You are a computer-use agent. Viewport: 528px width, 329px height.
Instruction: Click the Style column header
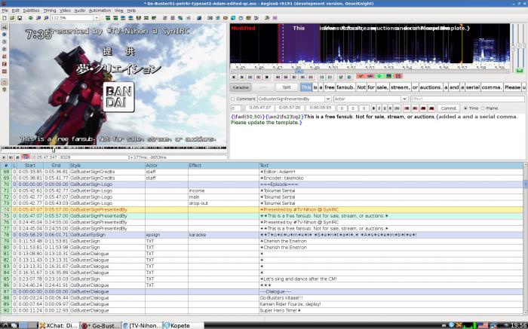[107, 166]
